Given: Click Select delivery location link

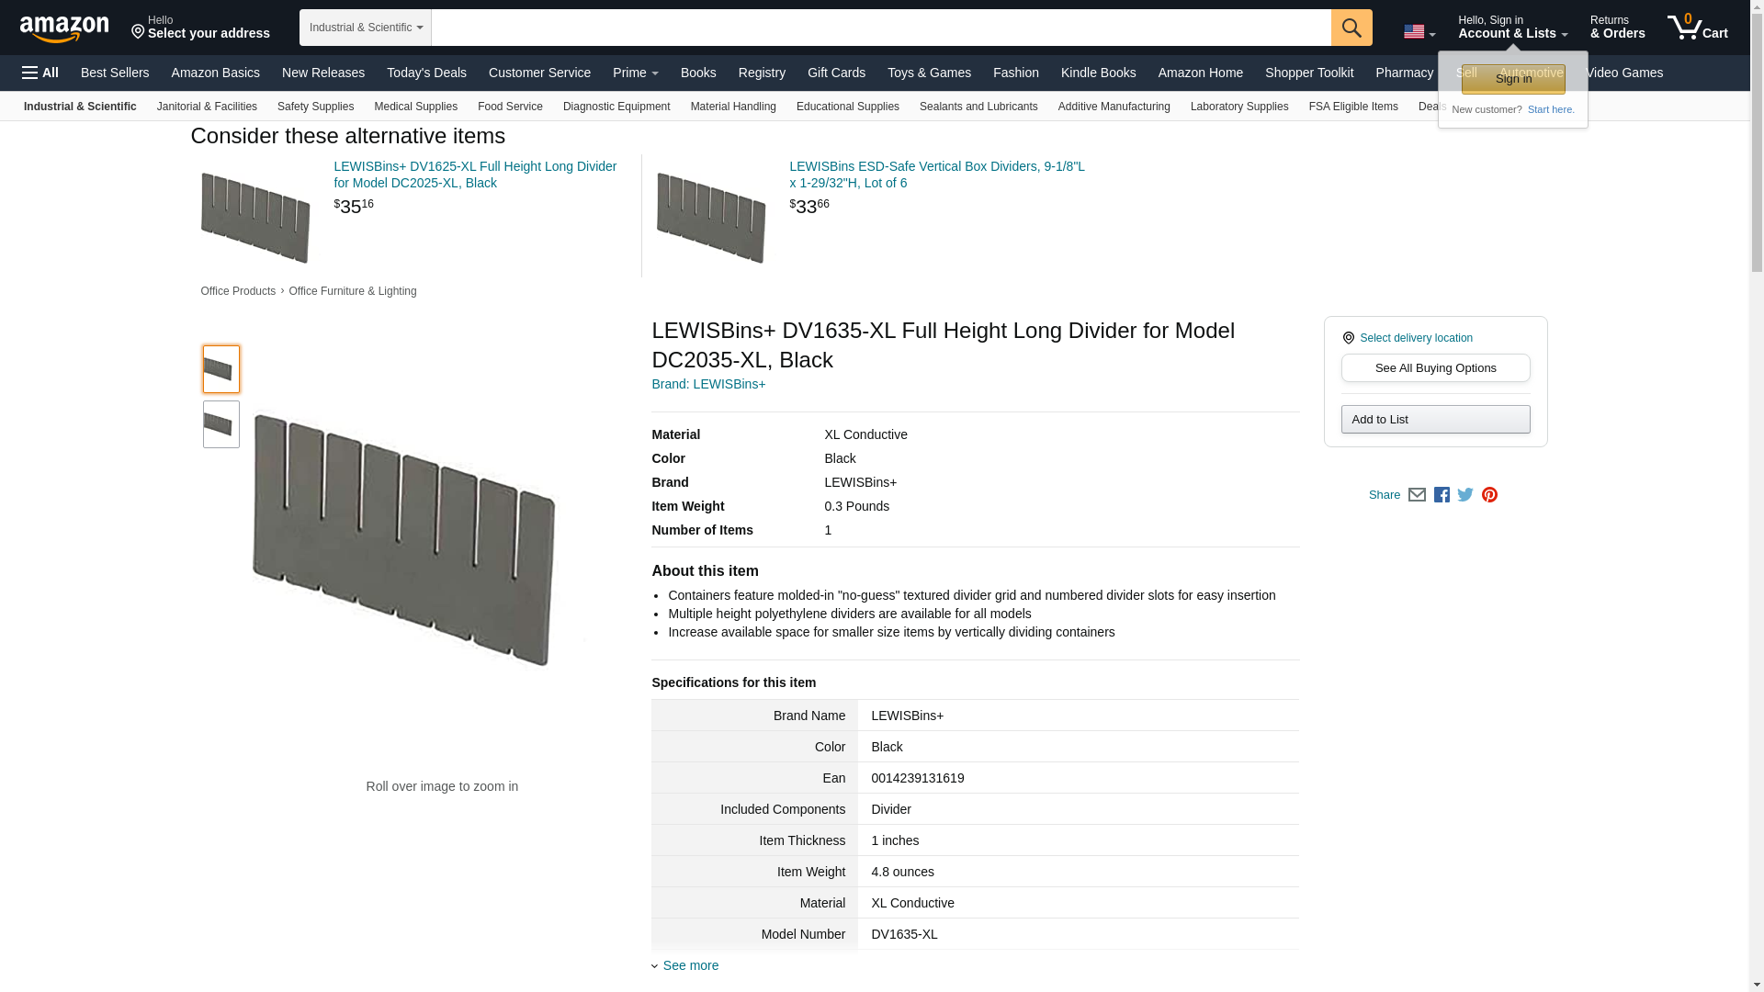Looking at the screenshot, I should pos(1415,338).
